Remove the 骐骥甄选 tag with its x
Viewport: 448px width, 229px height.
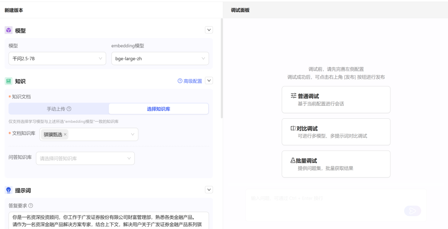click(x=65, y=134)
